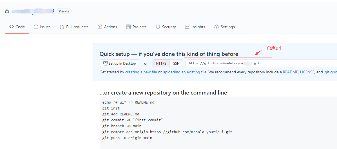Click the Issues circle icon

[x=36, y=27]
